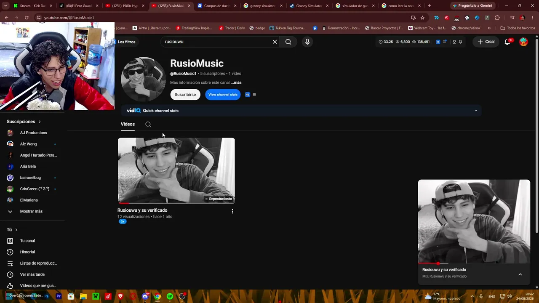The height and width of the screenshot is (303, 539).
Task: Click the YouTube search magnifier button
Action: click(x=288, y=42)
